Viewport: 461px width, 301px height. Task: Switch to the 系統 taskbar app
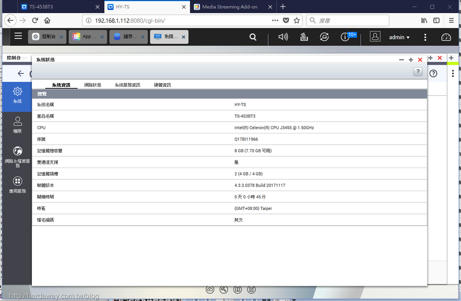[x=169, y=37]
